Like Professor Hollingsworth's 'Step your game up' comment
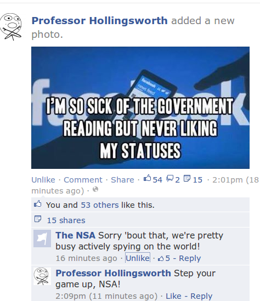The image size is (260, 301). coord(173,296)
